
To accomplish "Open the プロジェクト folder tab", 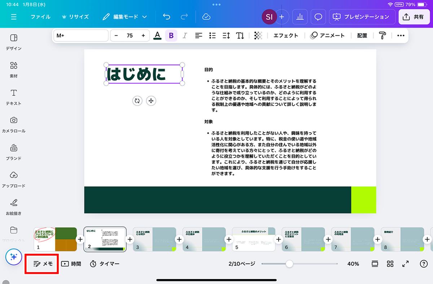I will click(14, 234).
